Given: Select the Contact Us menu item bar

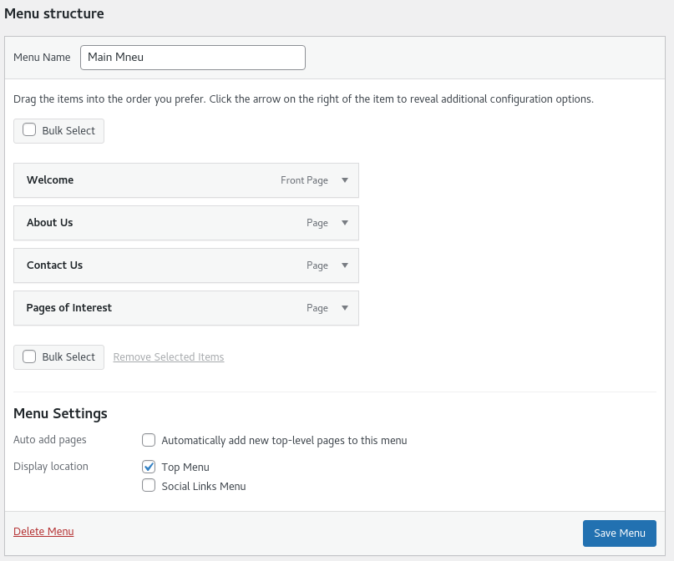Looking at the screenshot, I should coord(186,265).
